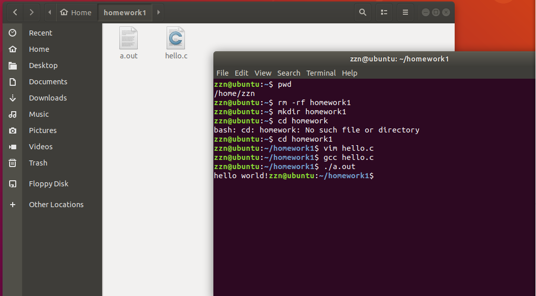Image resolution: width=536 pixels, height=296 pixels.
Task: Open Floppy Disk in the sidebar
Action: pyautogui.click(x=49, y=184)
